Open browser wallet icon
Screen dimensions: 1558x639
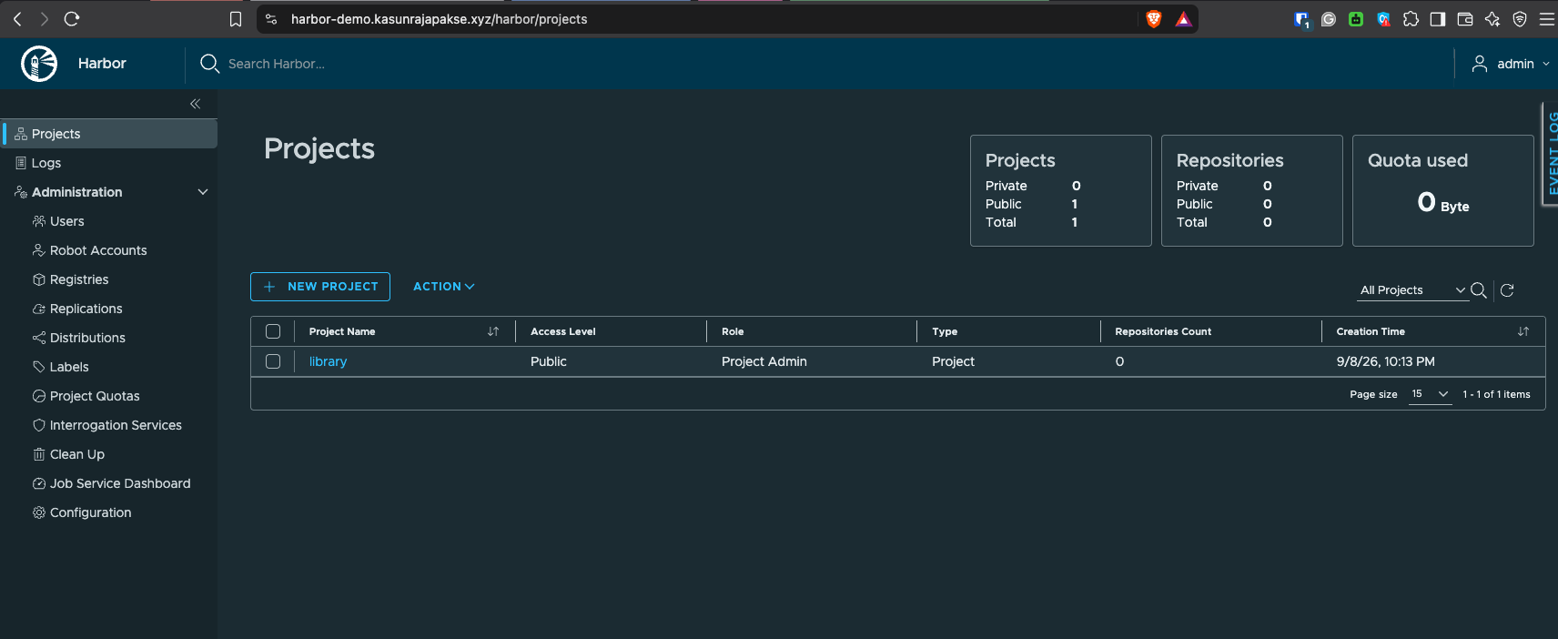click(x=1465, y=19)
